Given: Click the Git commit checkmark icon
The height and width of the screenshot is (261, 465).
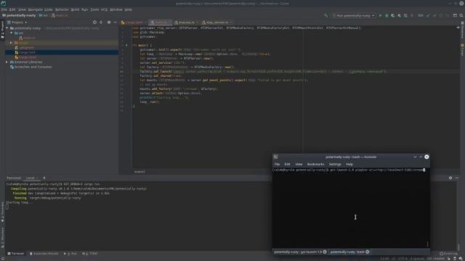Looking at the screenshot, I should click(434, 15).
